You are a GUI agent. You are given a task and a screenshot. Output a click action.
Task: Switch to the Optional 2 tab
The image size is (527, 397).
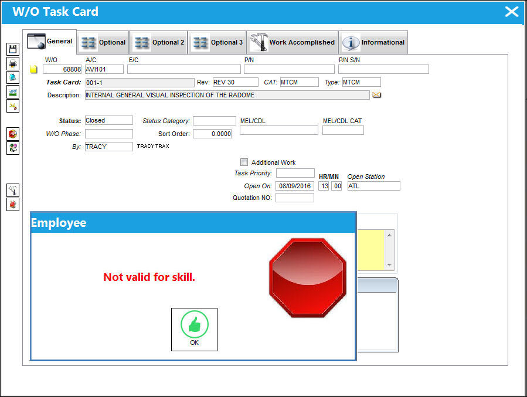[159, 42]
